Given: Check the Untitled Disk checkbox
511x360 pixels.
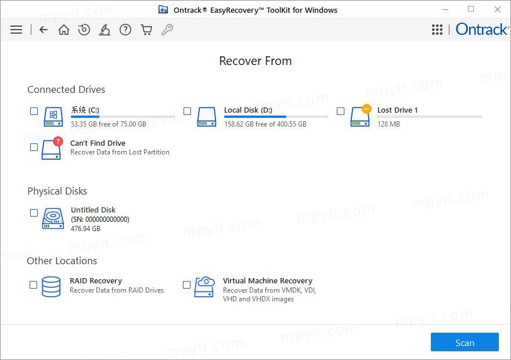Looking at the screenshot, I should [34, 213].
